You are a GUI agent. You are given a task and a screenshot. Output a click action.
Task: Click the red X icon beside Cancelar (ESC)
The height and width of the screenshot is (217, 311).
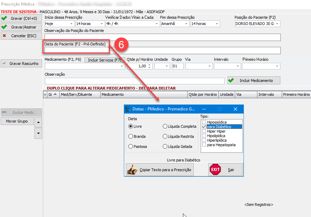coord(4,35)
